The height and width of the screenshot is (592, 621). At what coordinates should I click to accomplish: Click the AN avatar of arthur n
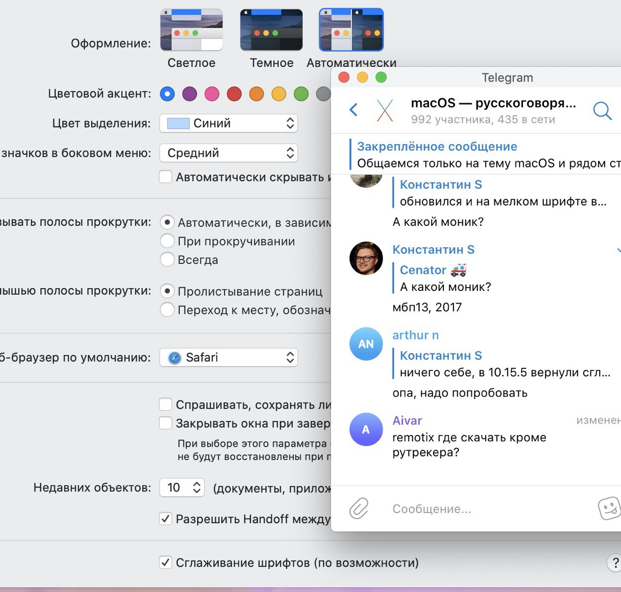click(x=366, y=344)
